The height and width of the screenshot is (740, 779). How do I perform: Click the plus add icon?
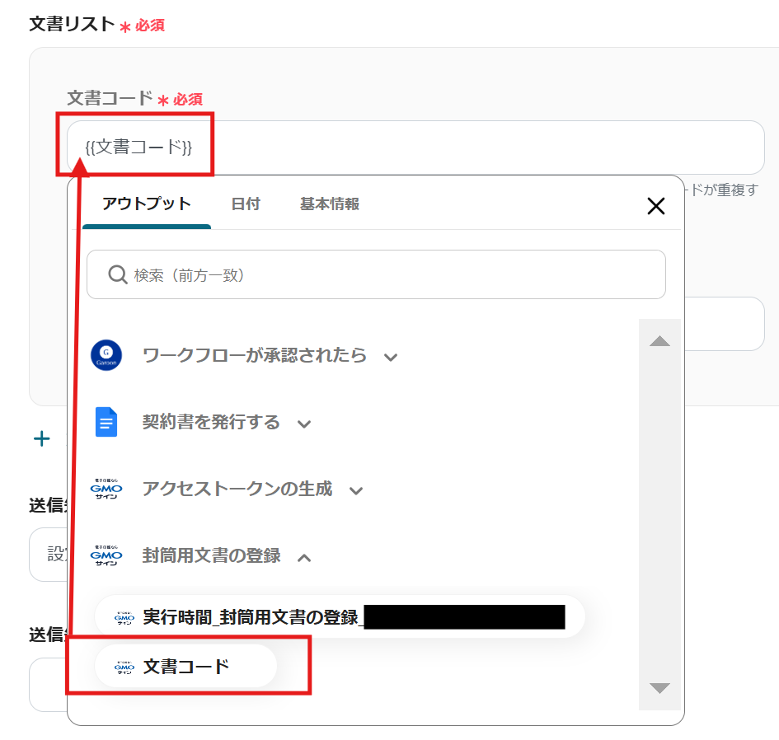tap(42, 438)
